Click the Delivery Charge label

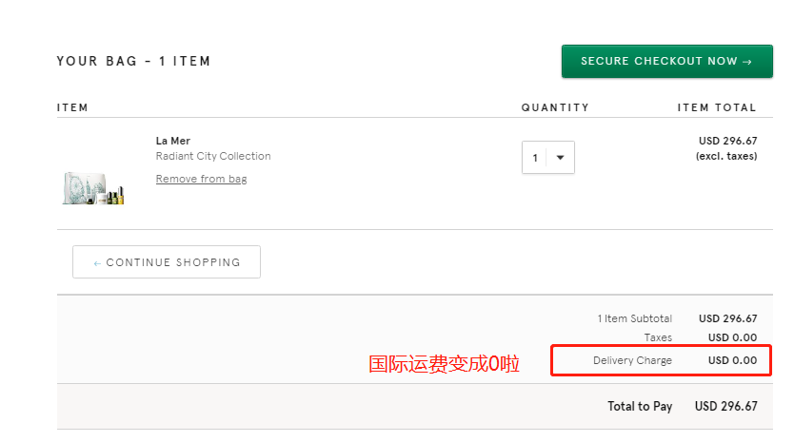pos(632,360)
